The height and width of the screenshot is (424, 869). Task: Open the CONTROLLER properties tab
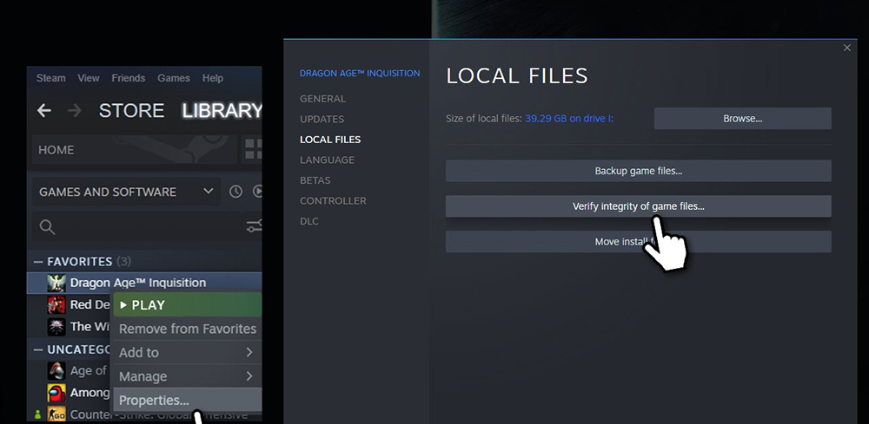[x=333, y=201]
